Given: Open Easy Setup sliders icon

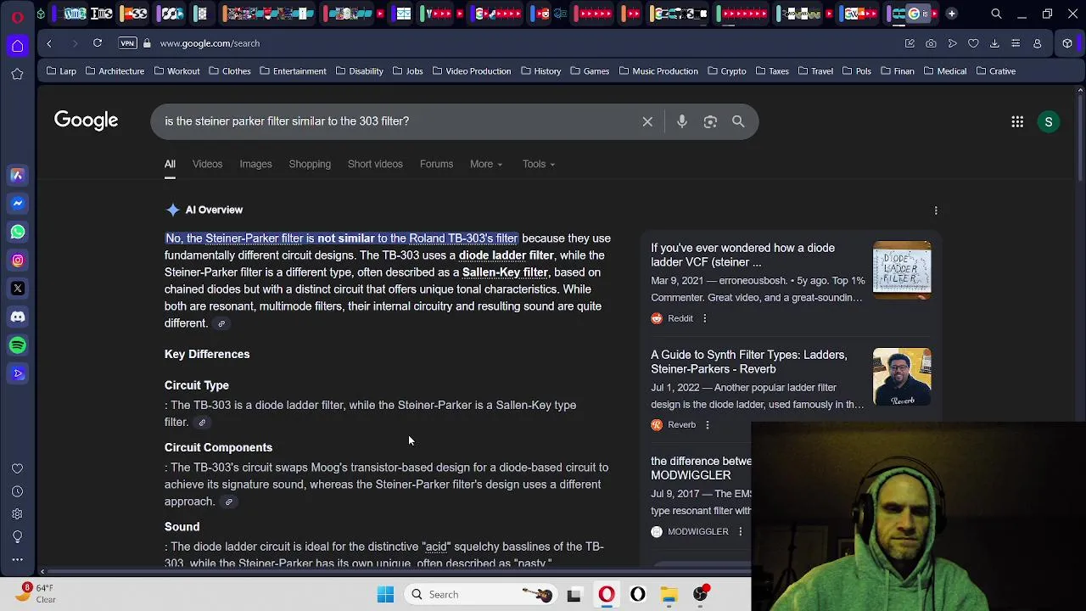Looking at the screenshot, I should point(1016,43).
